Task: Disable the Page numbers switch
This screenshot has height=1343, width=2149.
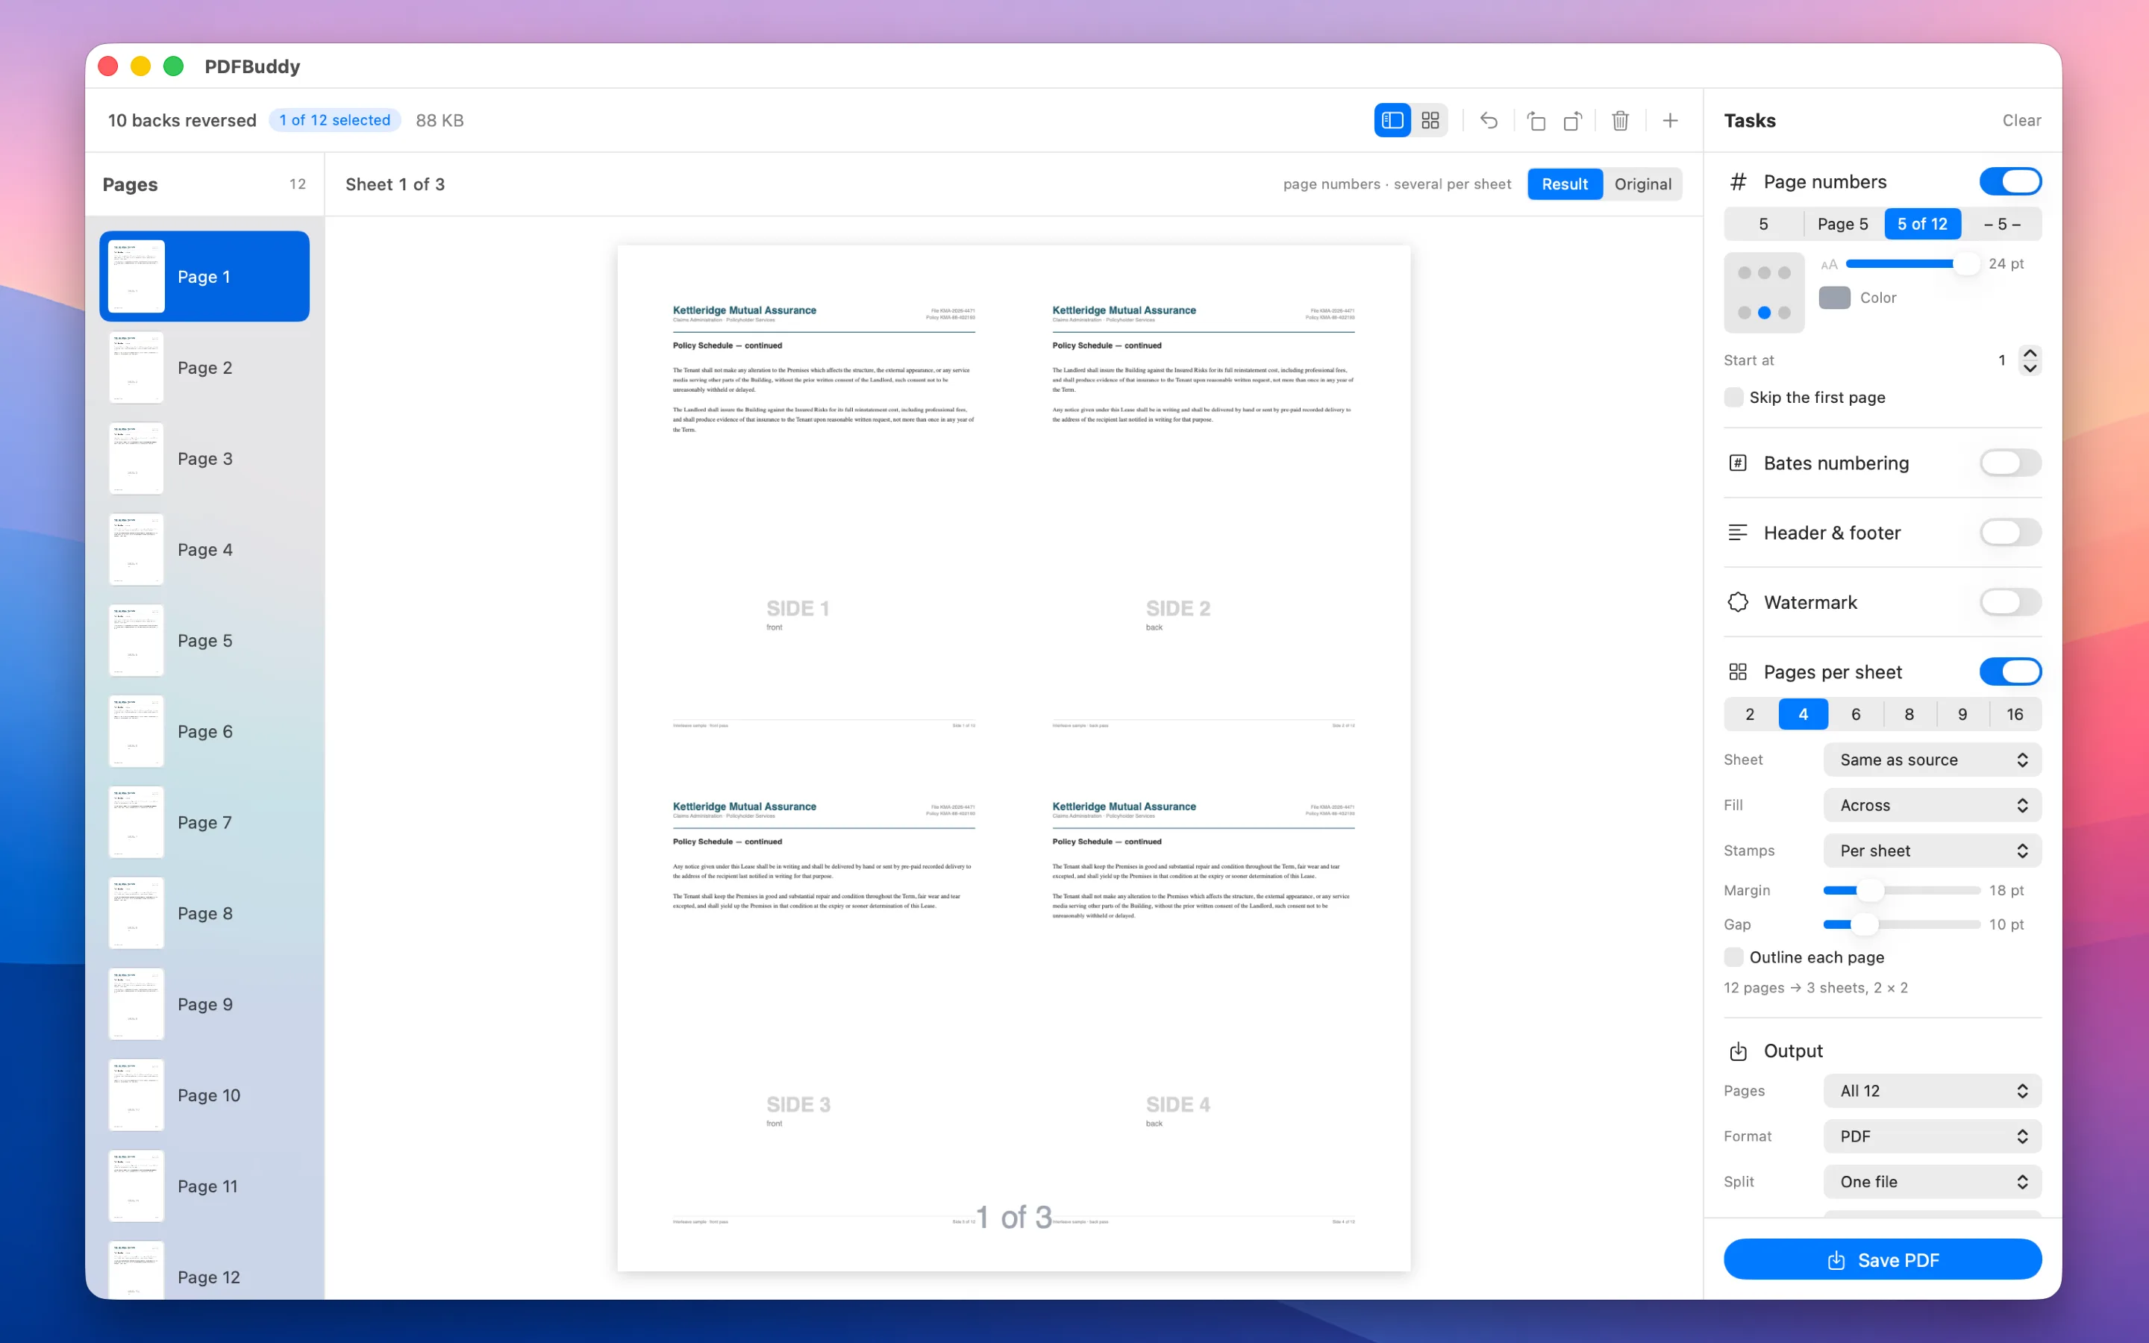Action: point(2009,182)
